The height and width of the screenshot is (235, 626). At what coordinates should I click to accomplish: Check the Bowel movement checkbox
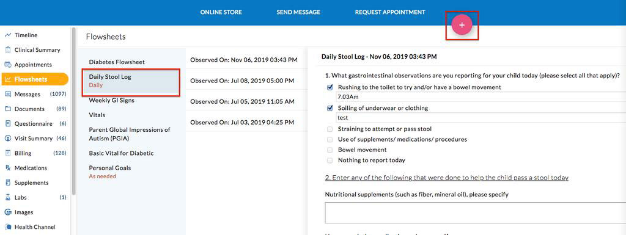[x=330, y=150]
